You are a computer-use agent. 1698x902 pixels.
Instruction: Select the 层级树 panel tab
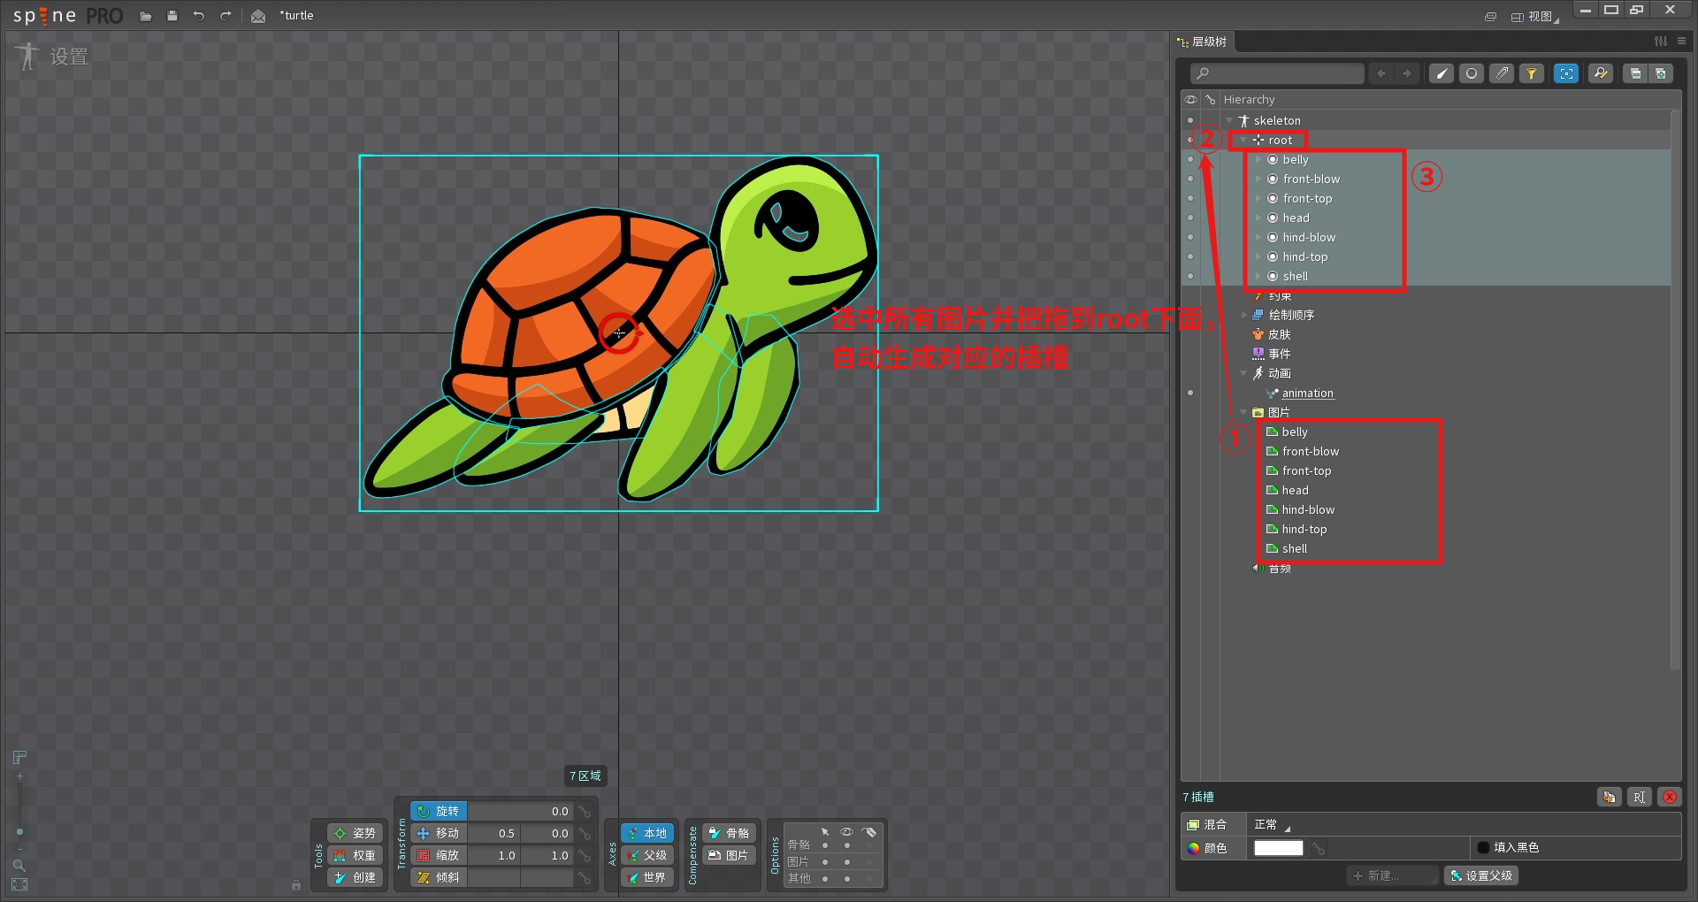pyautogui.click(x=1202, y=42)
